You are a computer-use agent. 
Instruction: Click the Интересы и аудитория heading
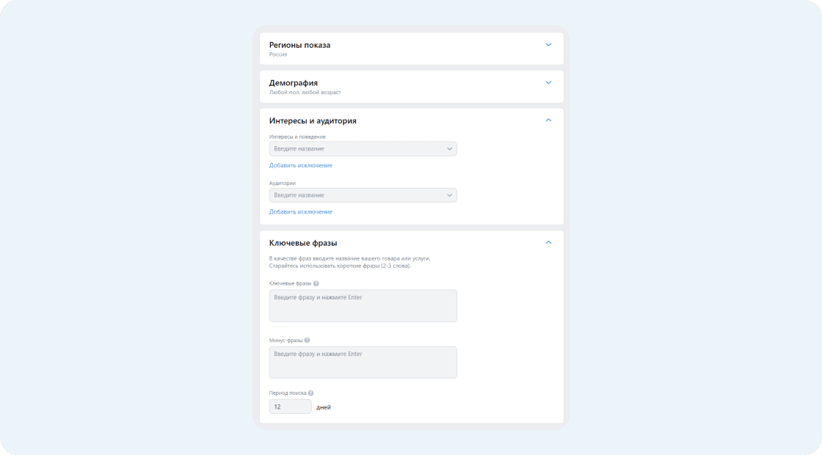click(x=313, y=120)
